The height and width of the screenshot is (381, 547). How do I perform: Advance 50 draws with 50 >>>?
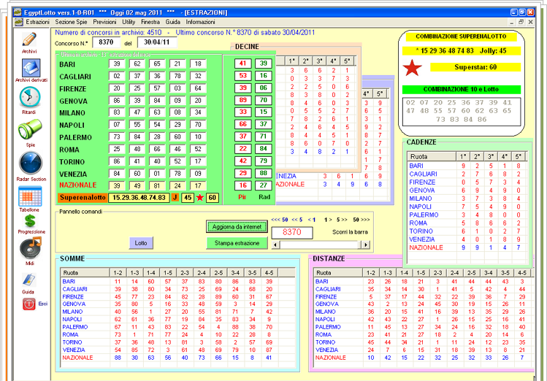361,220
